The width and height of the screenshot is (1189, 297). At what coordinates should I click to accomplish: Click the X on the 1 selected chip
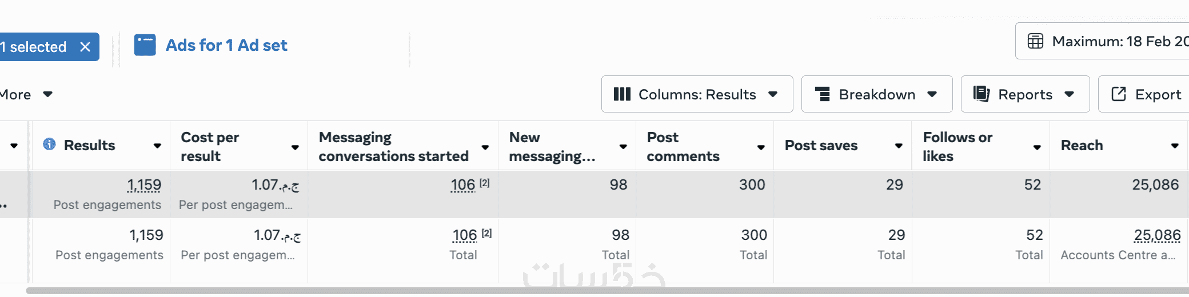(x=85, y=47)
